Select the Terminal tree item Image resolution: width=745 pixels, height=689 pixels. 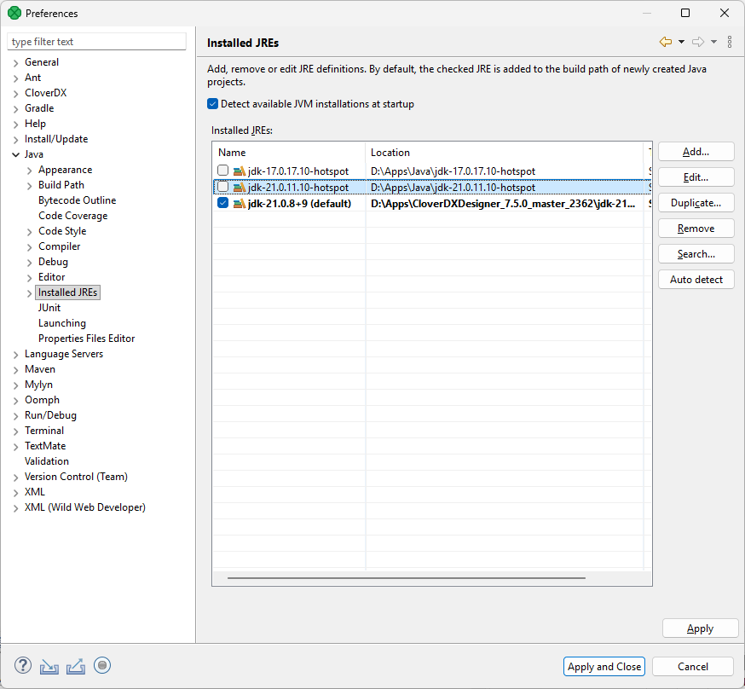[x=44, y=431]
